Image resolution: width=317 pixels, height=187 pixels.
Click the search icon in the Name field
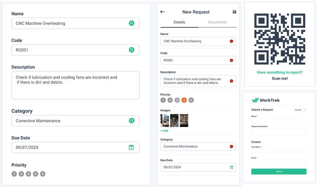[131, 23]
